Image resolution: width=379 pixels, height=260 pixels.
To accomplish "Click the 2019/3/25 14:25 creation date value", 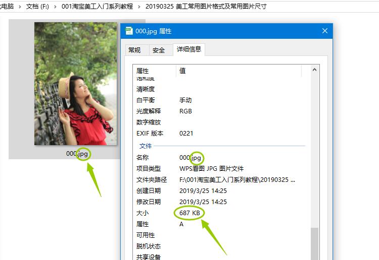I will [203, 191].
